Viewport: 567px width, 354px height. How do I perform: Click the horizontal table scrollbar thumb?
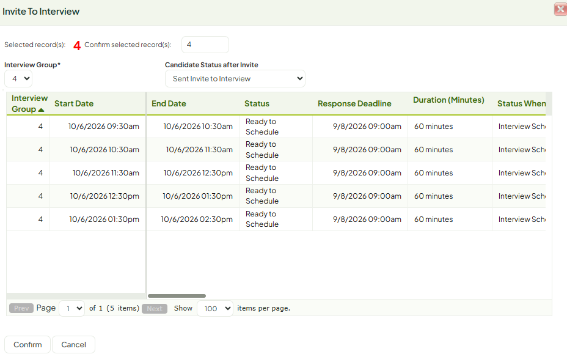(177, 296)
